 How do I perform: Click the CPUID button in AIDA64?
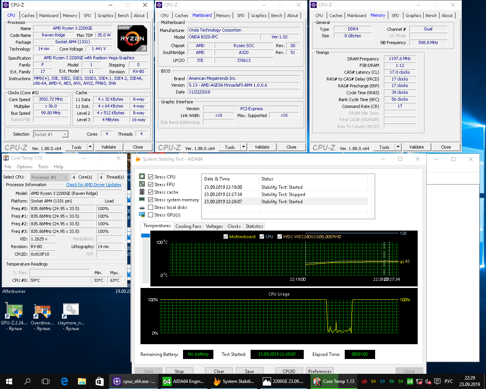click(x=289, y=371)
